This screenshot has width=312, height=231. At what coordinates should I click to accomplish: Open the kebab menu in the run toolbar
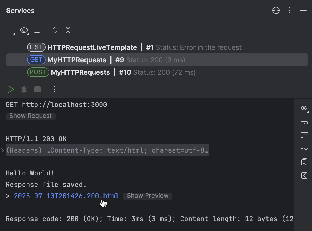[x=54, y=89]
